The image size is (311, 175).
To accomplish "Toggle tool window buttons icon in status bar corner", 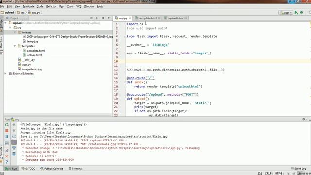I will coord(2,173).
